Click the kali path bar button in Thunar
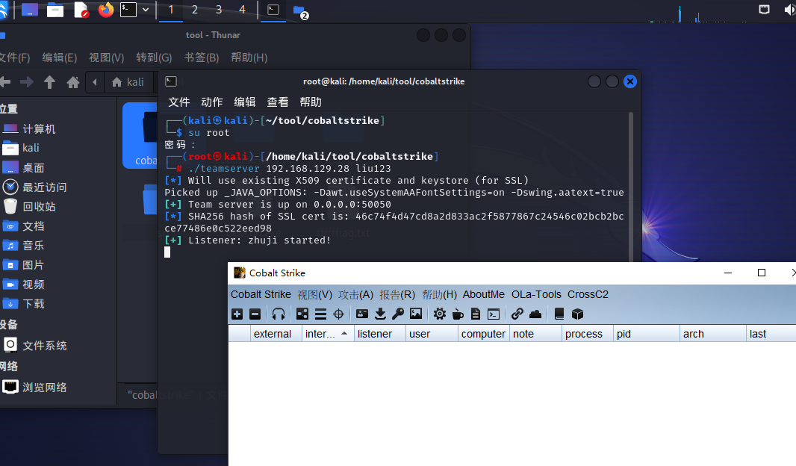The height and width of the screenshot is (466, 796). [128, 82]
